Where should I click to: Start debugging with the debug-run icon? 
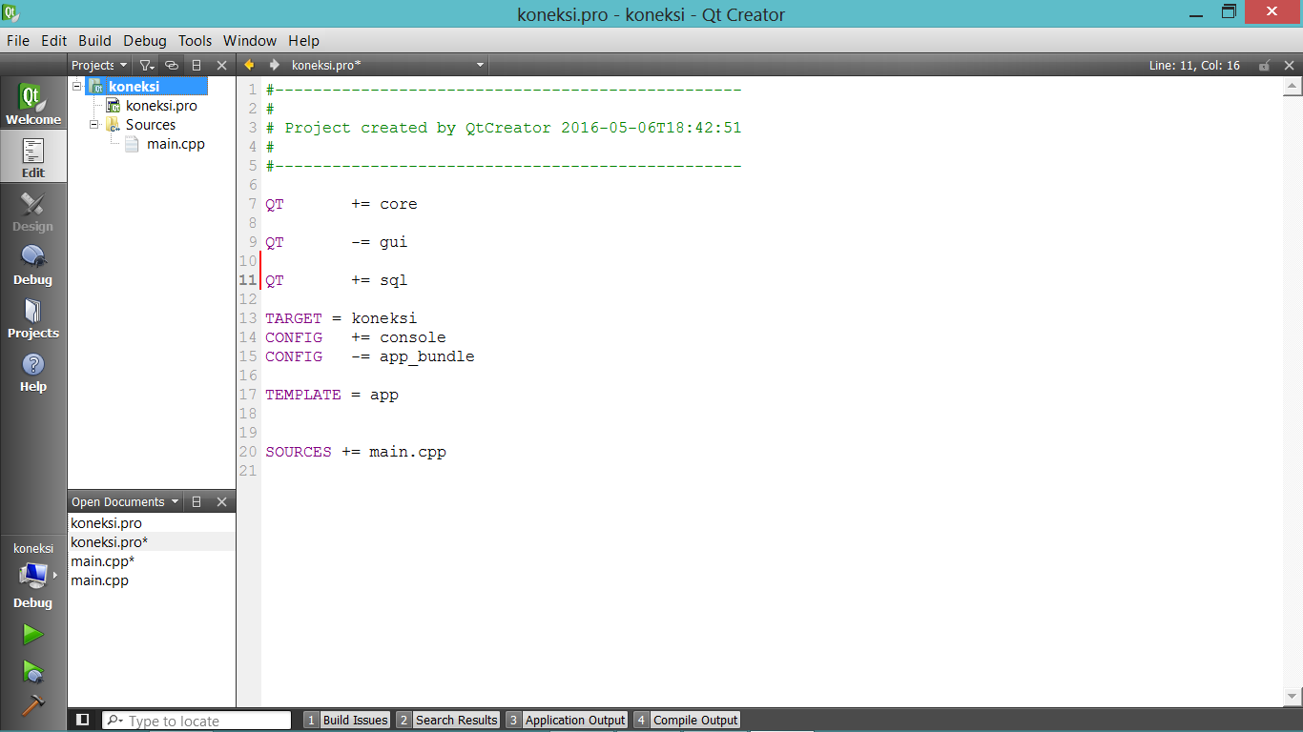[32, 670]
